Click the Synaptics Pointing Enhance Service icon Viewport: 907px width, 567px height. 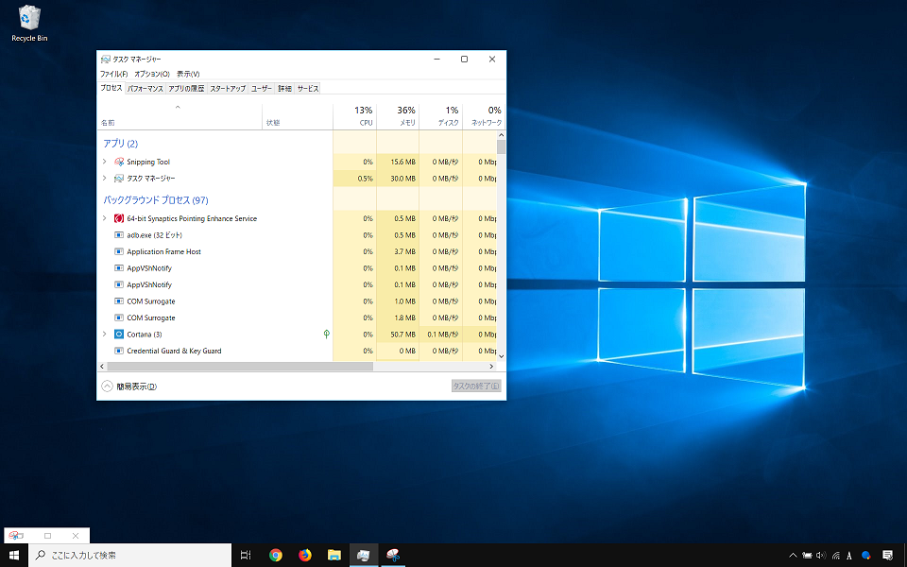(x=119, y=218)
